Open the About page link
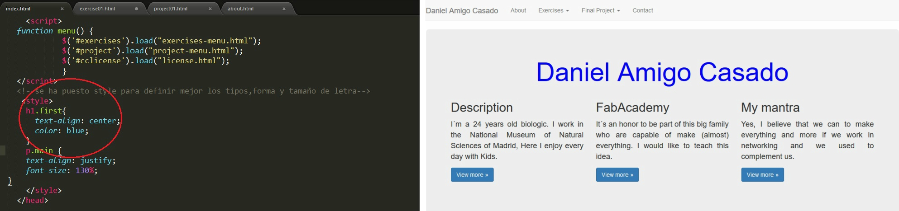The height and width of the screenshot is (211, 899). (518, 10)
